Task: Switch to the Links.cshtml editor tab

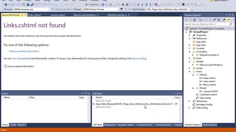Action: coord(35,15)
